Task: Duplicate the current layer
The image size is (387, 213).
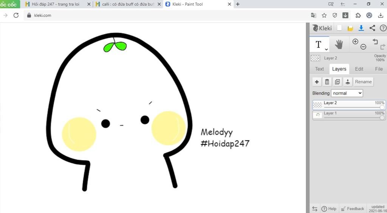Action: (x=337, y=82)
